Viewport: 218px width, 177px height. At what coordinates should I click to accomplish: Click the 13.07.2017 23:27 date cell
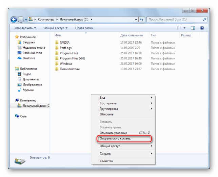(x=131, y=69)
